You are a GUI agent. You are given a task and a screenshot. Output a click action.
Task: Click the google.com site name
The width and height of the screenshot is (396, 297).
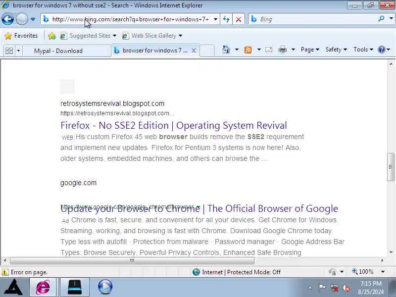point(78,183)
